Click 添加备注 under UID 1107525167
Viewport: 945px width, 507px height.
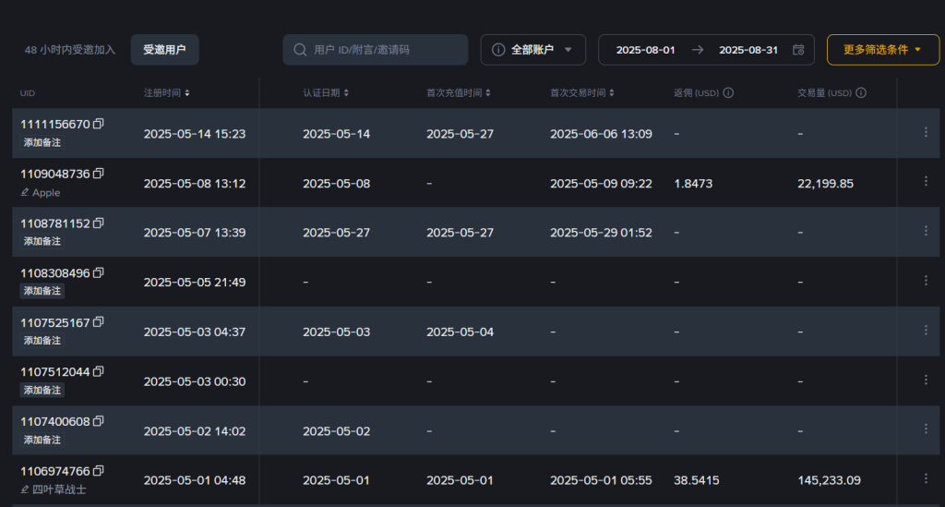pos(42,341)
